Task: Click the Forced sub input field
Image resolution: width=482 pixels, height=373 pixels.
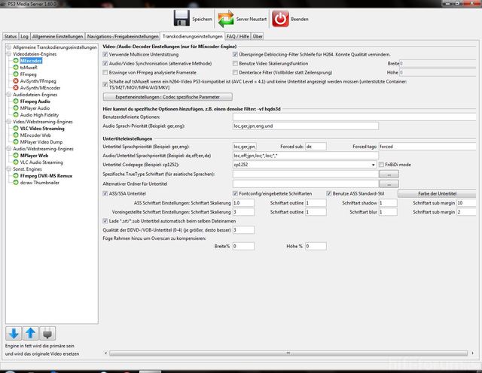Action: tap(316, 147)
